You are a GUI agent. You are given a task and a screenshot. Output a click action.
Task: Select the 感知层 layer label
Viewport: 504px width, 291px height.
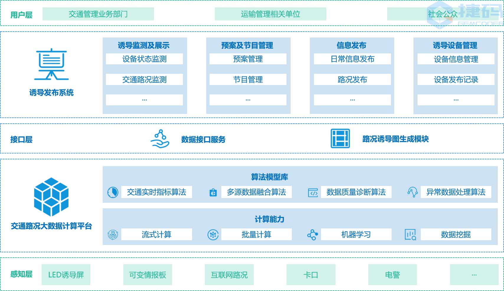click(x=22, y=274)
